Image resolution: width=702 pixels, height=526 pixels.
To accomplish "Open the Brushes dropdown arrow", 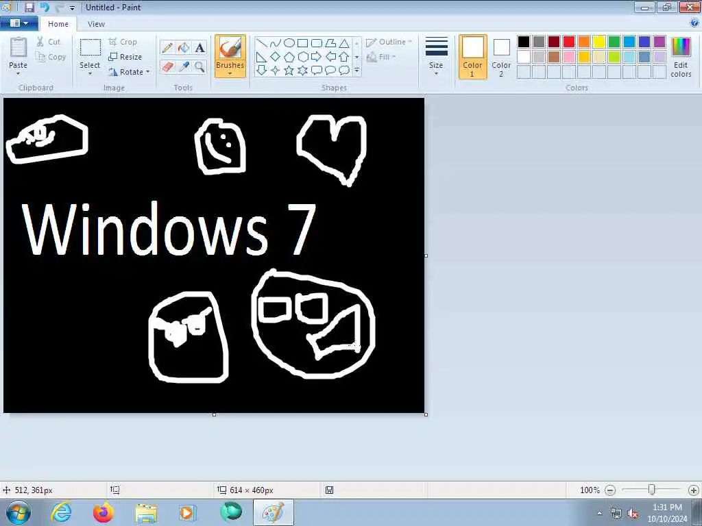I will pos(230,73).
